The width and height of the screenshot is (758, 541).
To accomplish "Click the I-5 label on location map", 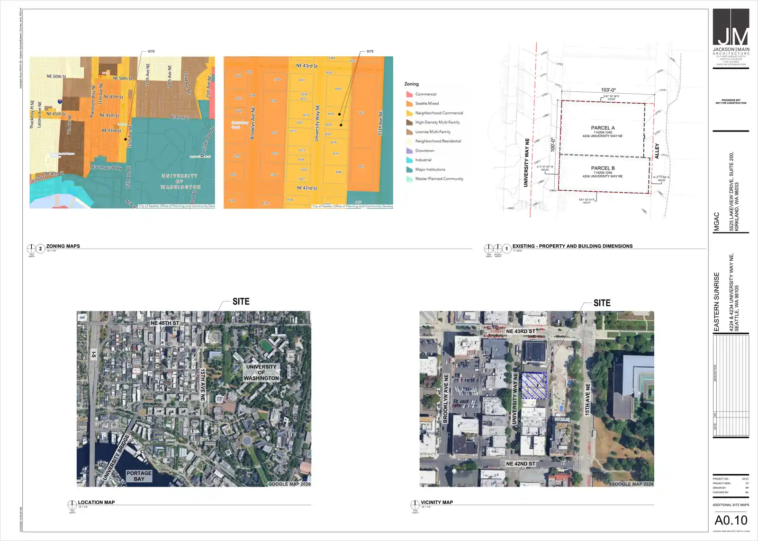I will point(93,355).
